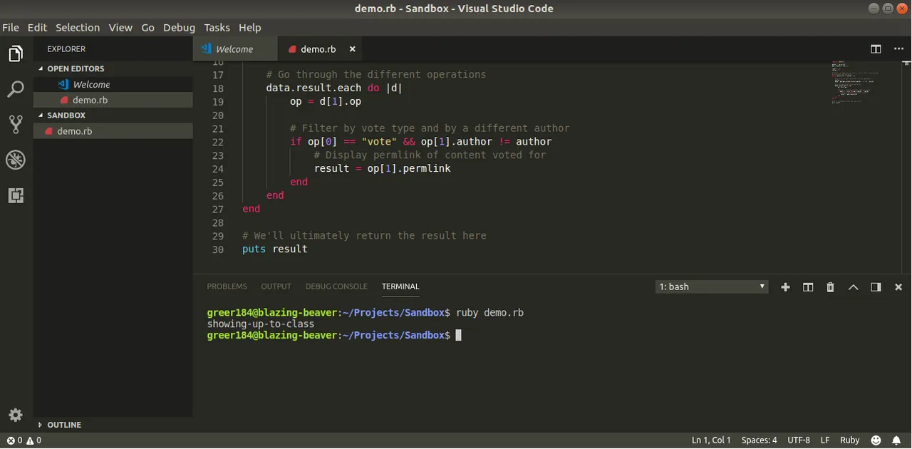This screenshot has width=912, height=449.
Task: Switch to the Debug Console tab
Action: pos(336,287)
